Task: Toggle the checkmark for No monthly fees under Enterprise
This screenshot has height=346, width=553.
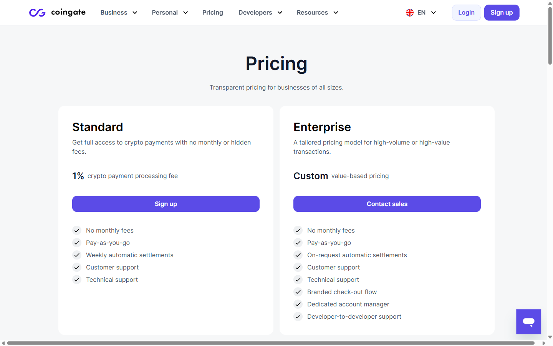Action: [298, 230]
